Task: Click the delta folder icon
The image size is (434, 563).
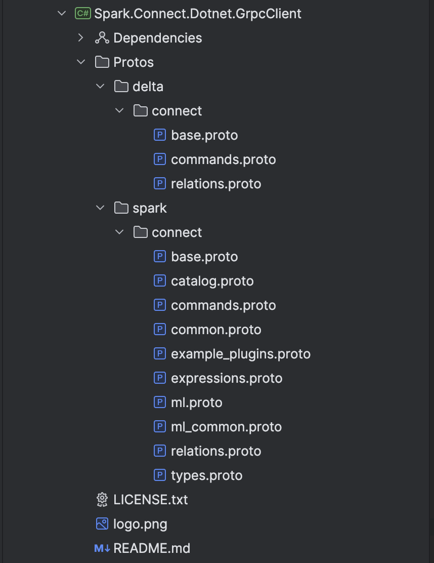Action: (x=121, y=87)
